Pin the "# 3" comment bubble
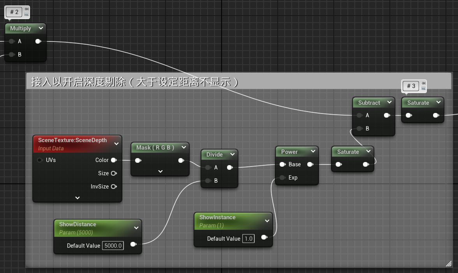The height and width of the screenshot is (273, 458). click(x=424, y=83)
